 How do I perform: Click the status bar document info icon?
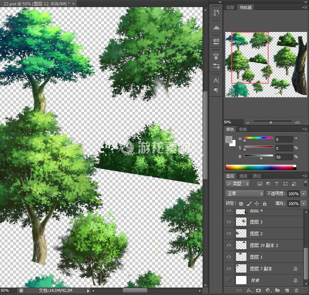pos(21,290)
